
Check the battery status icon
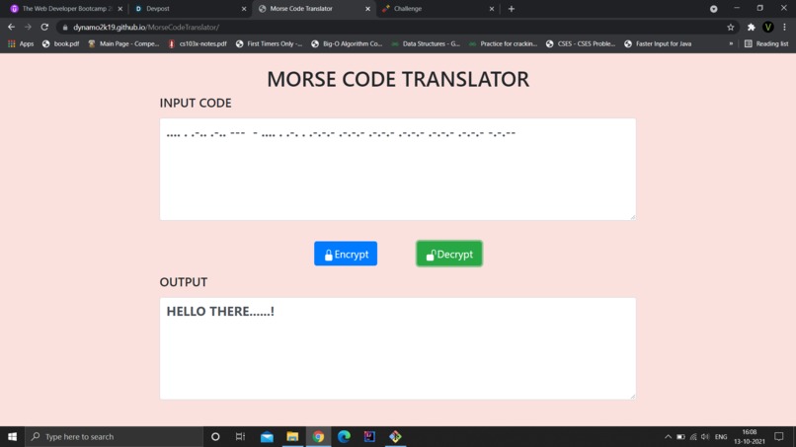point(680,436)
